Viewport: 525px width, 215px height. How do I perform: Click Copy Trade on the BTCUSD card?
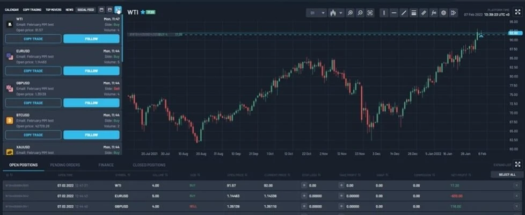[x=33, y=135]
